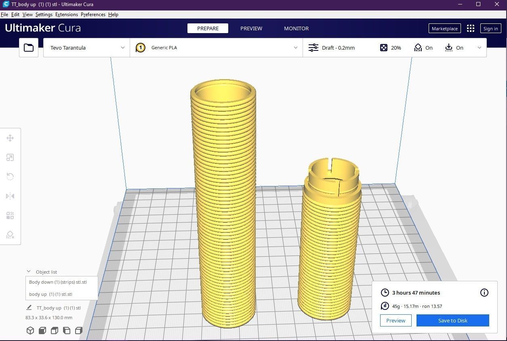Viewport: 507px width, 341px height.
Task: Click the print settings sliders icon
Action: (313, 48)
